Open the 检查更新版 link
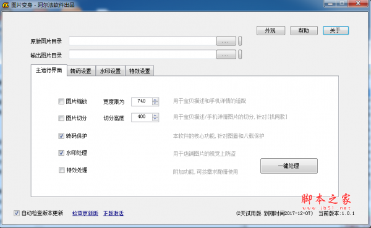The width and height of the screenshot is (371, 228). coord(85,213)
